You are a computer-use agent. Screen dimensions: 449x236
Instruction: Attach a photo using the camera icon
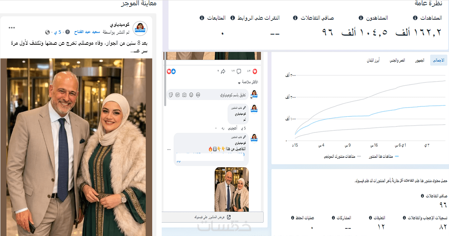[184, 95]
